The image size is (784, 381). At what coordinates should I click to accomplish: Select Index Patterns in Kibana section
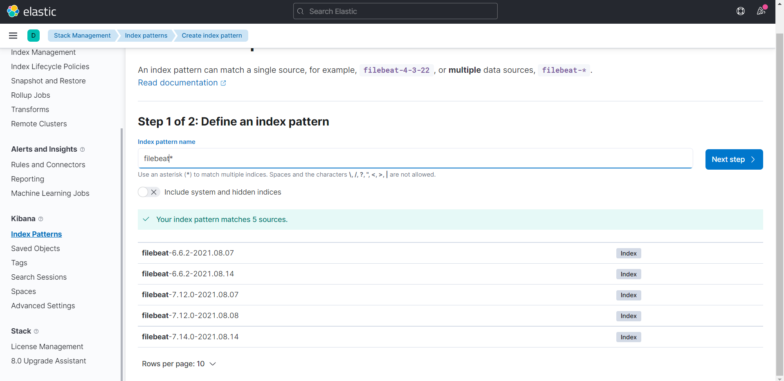click(x=36, y=234)
